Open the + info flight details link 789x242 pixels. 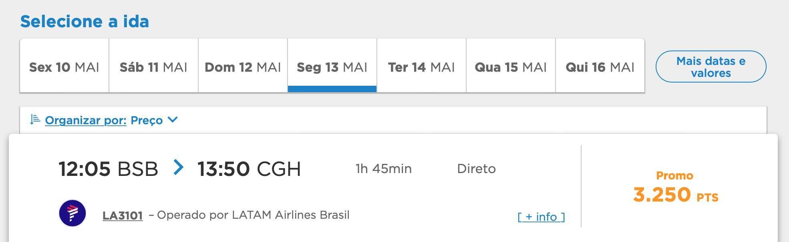point(541,217)
